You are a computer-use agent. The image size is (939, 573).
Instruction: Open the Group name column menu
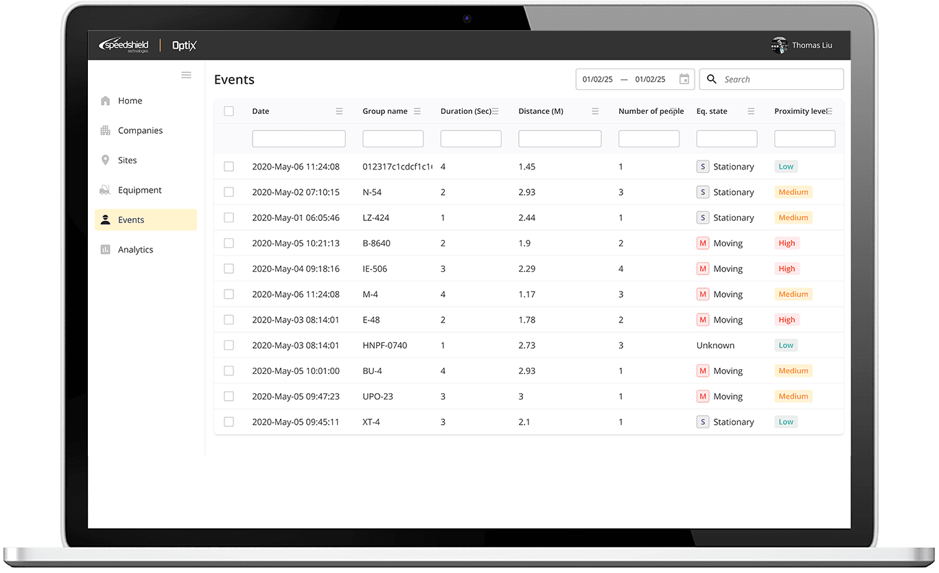point(417,111)
